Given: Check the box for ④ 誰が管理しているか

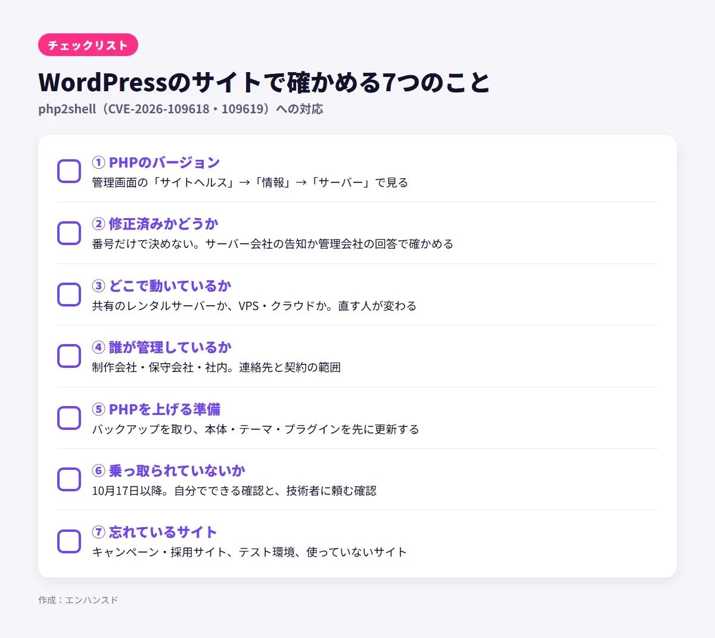Looking at the screenshot, I should click(69, 356).
